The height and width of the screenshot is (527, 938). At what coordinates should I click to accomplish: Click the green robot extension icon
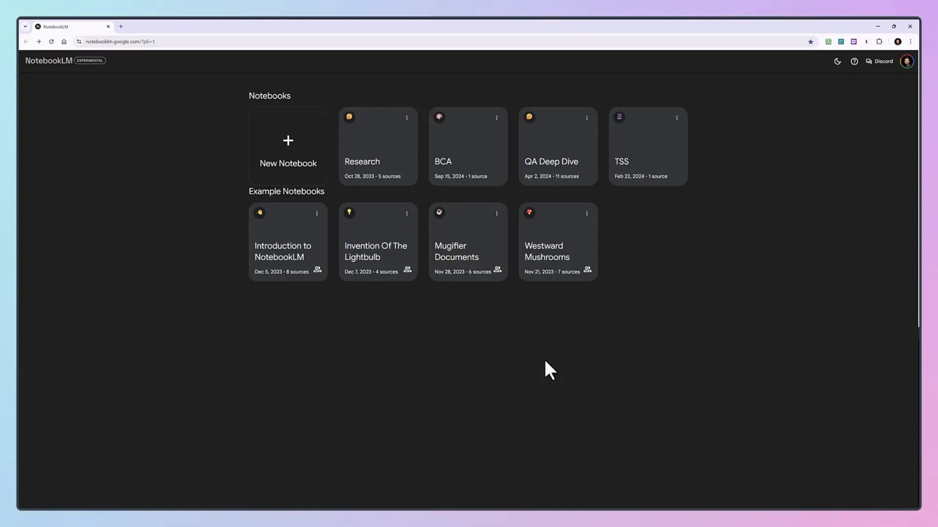(x=828, y=41)
